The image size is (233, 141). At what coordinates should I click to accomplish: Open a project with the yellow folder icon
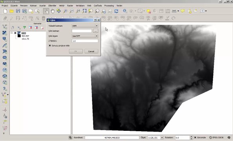click(12, 11)
